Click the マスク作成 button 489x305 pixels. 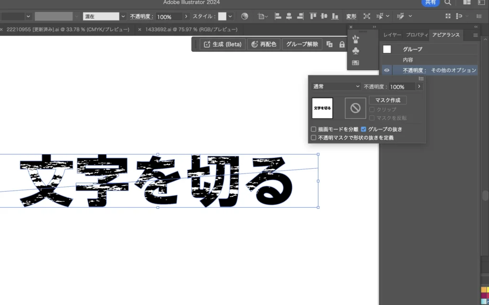(x=388, y=100)
